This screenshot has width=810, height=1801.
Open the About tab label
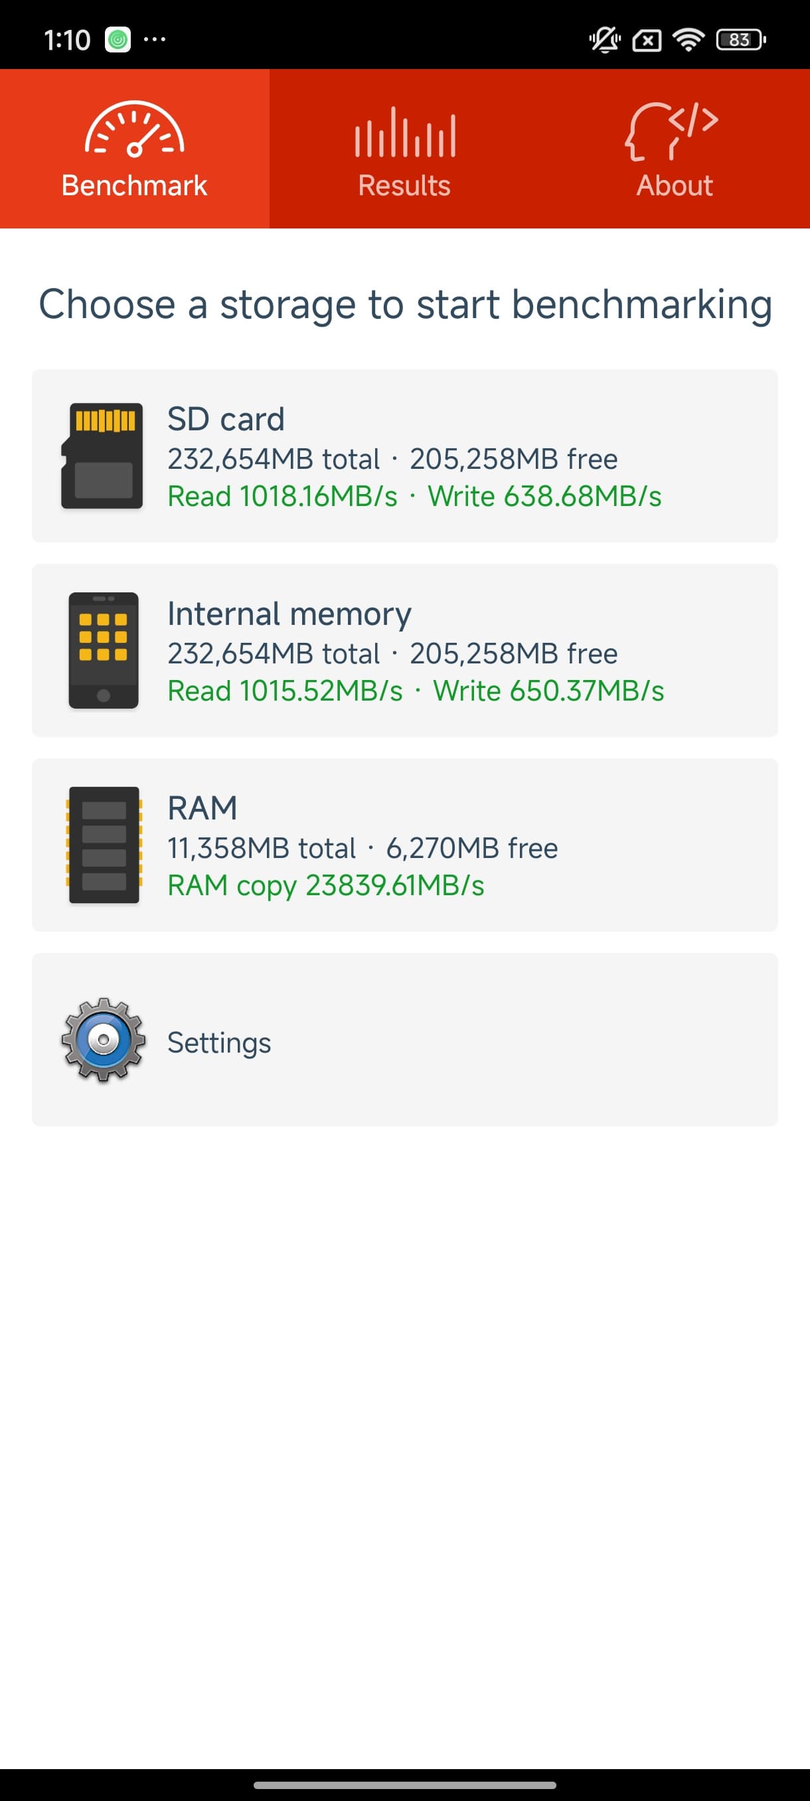pyautogui.click(x=675, y=186)
